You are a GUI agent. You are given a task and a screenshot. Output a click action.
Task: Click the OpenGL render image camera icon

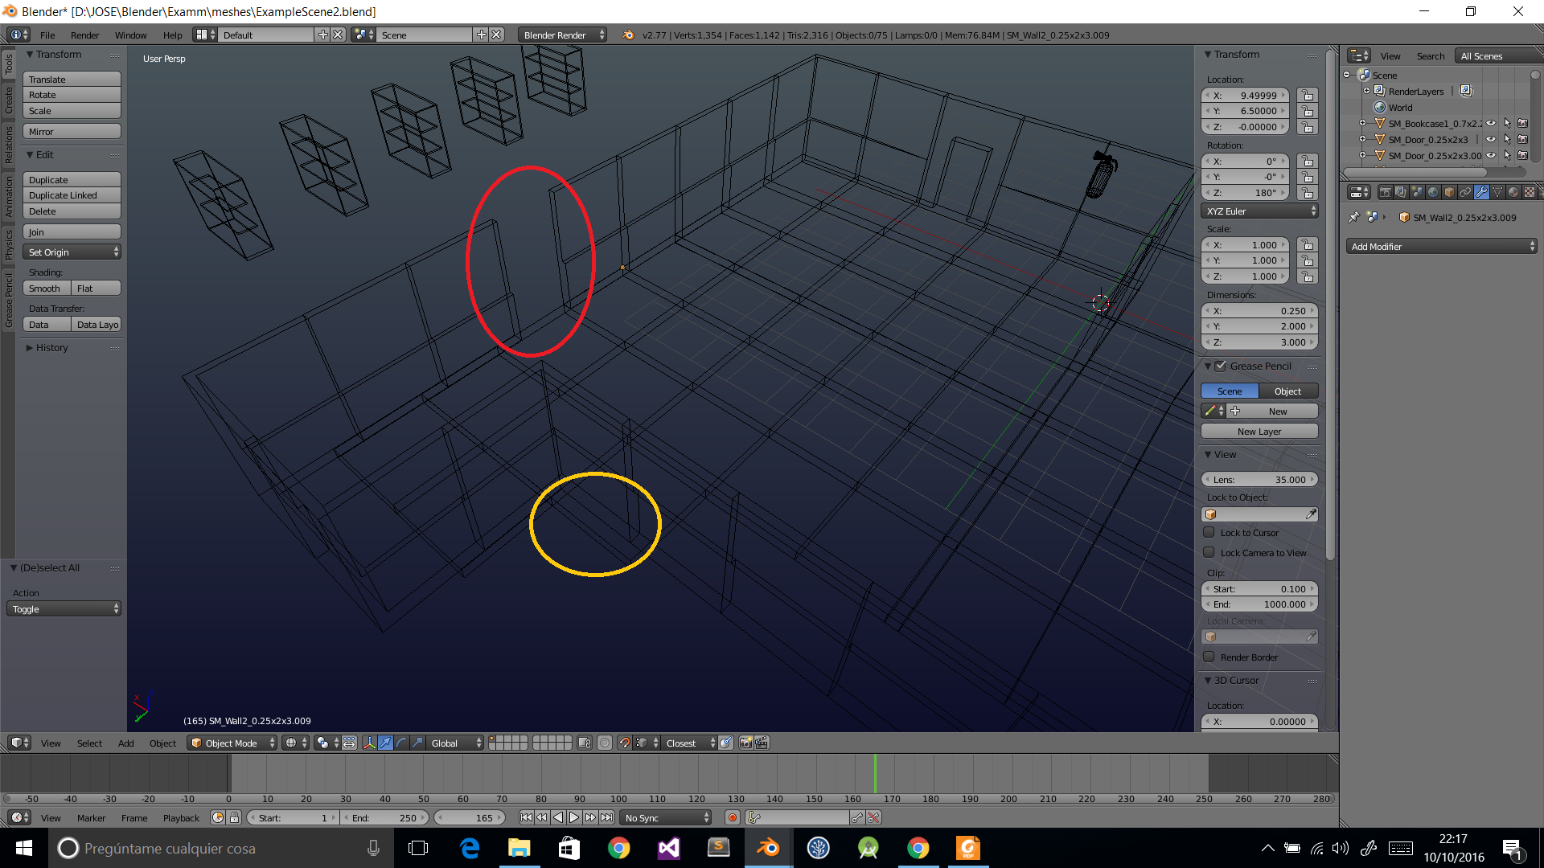click(x=745, y=743)
